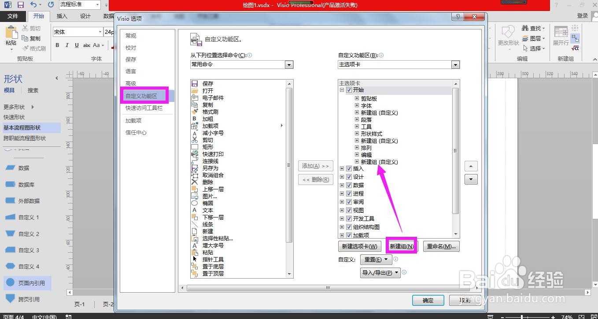Click the Copy icon in ribbon clipboard group
Image resolution: width=598 pixels, height=319 pixels.
coord(25,38)
